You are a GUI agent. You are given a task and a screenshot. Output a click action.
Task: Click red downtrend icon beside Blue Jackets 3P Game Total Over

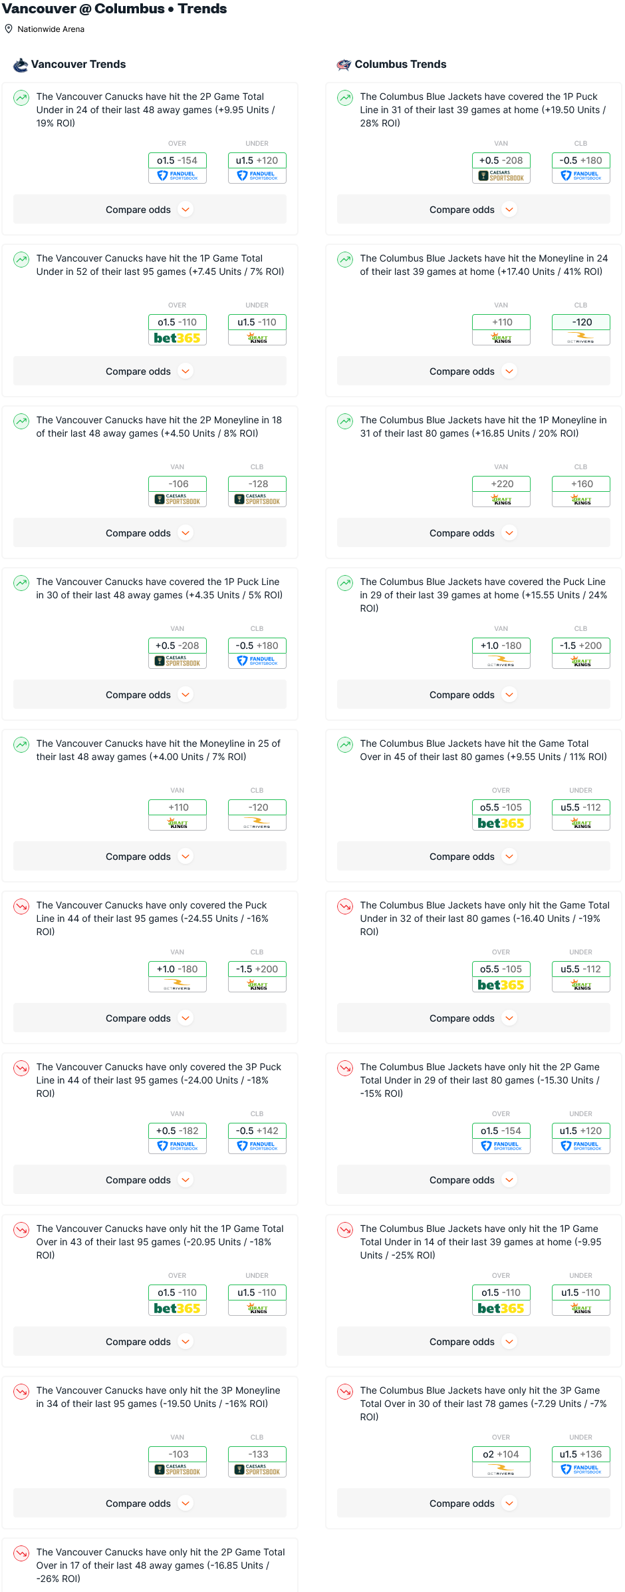click(x=345, y=1392)
